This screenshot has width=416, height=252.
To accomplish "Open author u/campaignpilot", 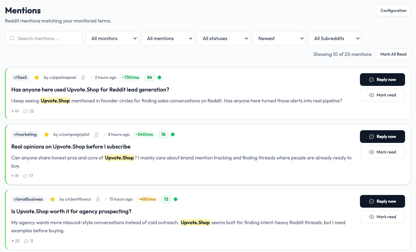I will [x=72, y=134].
